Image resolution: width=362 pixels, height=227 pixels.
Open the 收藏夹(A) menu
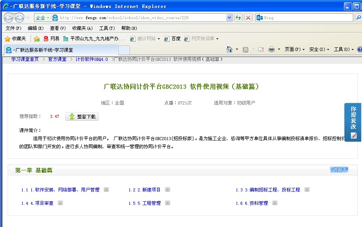tap(82, 28)
